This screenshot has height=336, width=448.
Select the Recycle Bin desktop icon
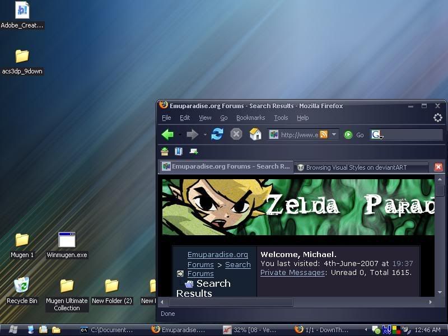click(x=22, y=291)
